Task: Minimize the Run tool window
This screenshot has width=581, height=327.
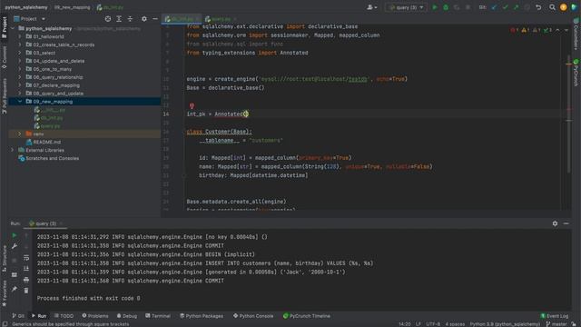Action: pos(566,223)
